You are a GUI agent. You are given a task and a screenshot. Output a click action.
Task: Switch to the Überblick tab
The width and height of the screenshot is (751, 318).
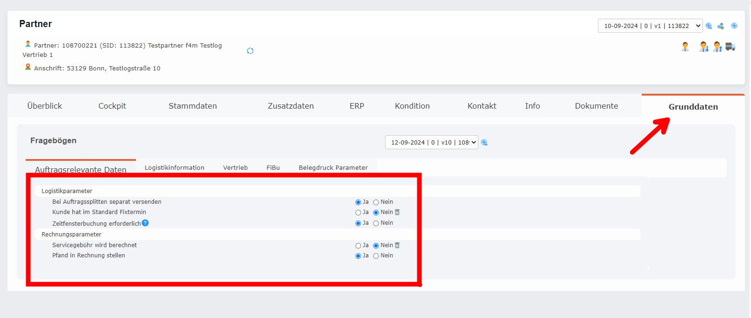(x=45, y=106)
